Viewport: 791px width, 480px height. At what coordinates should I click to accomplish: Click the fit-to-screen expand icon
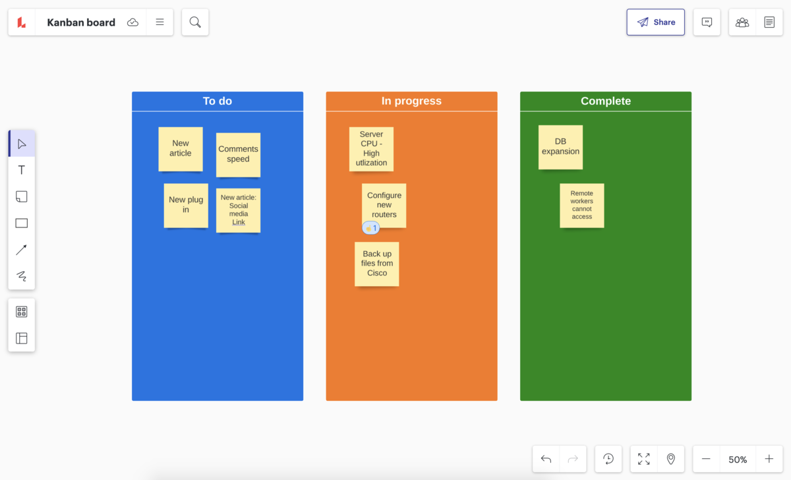(x=644, y=459)
